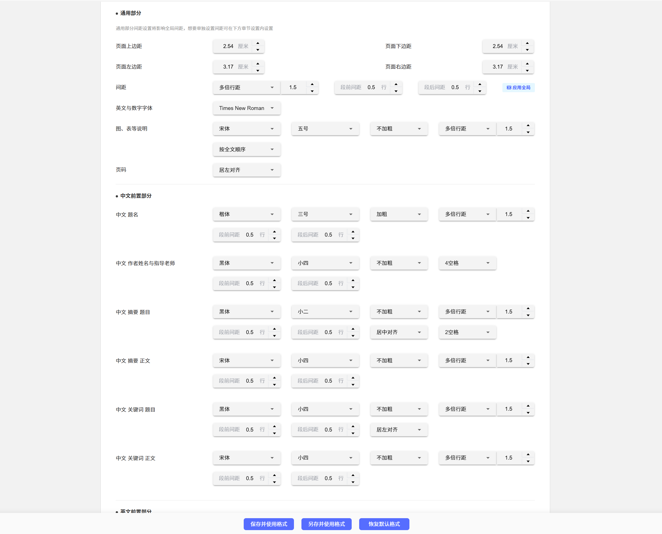The image size is (662, 534).
Task: Decrease 页面右边距 using its down arrow
Action: tap(527, 71)
